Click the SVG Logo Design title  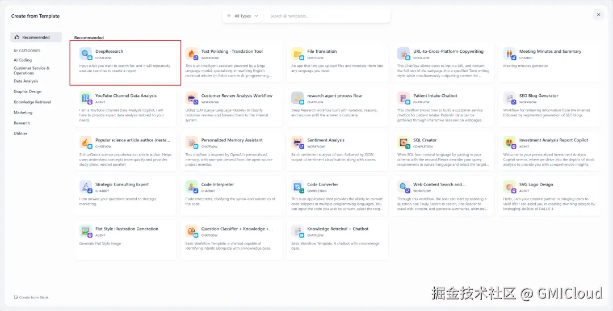536,184
